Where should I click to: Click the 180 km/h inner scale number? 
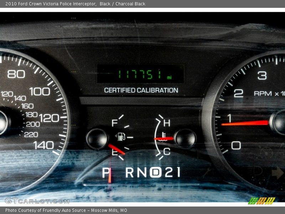(x=31, y=114)
